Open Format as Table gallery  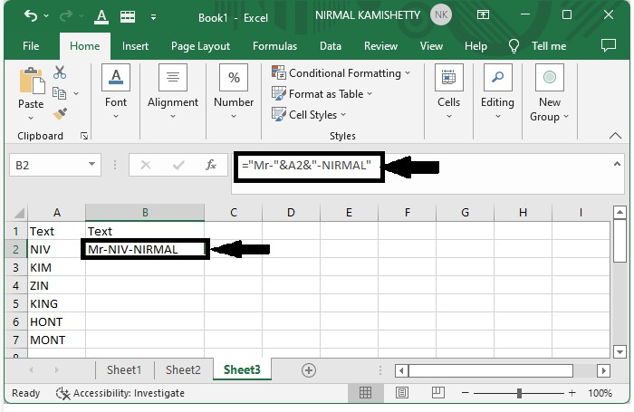click(322, 94)
